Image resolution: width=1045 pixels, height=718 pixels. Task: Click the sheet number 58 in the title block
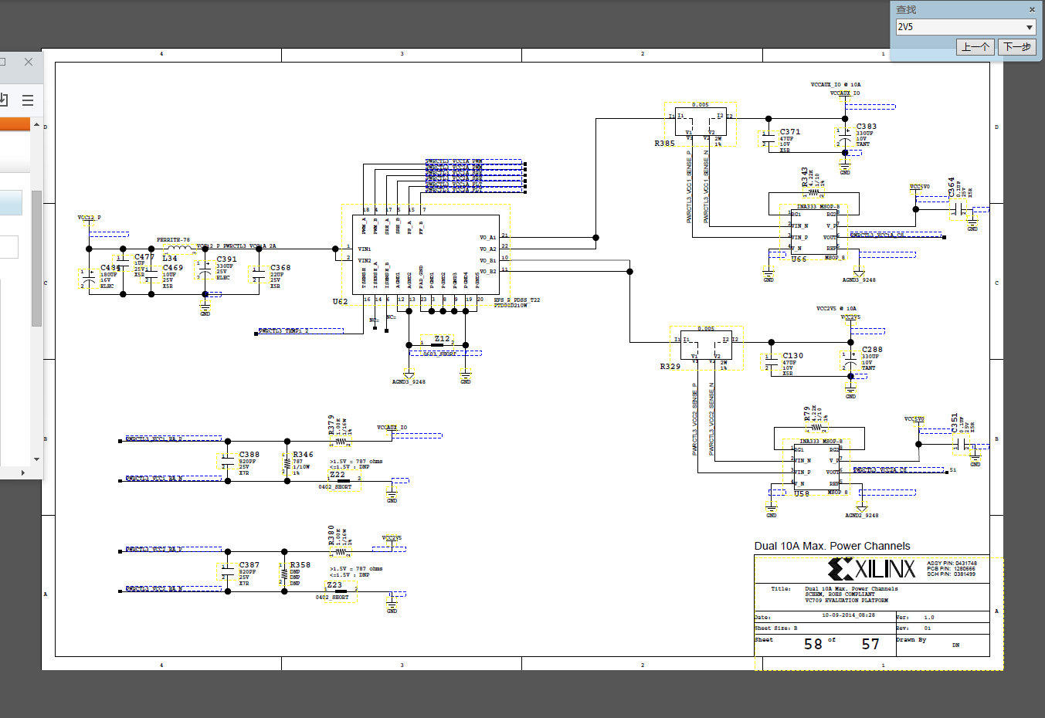pyautogui.click(x=813, y=644)
